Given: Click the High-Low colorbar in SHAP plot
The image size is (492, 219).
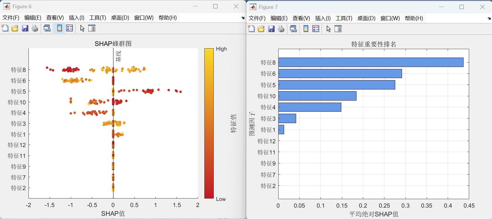Looking at the screenshot, I should [x=209, y=123].
